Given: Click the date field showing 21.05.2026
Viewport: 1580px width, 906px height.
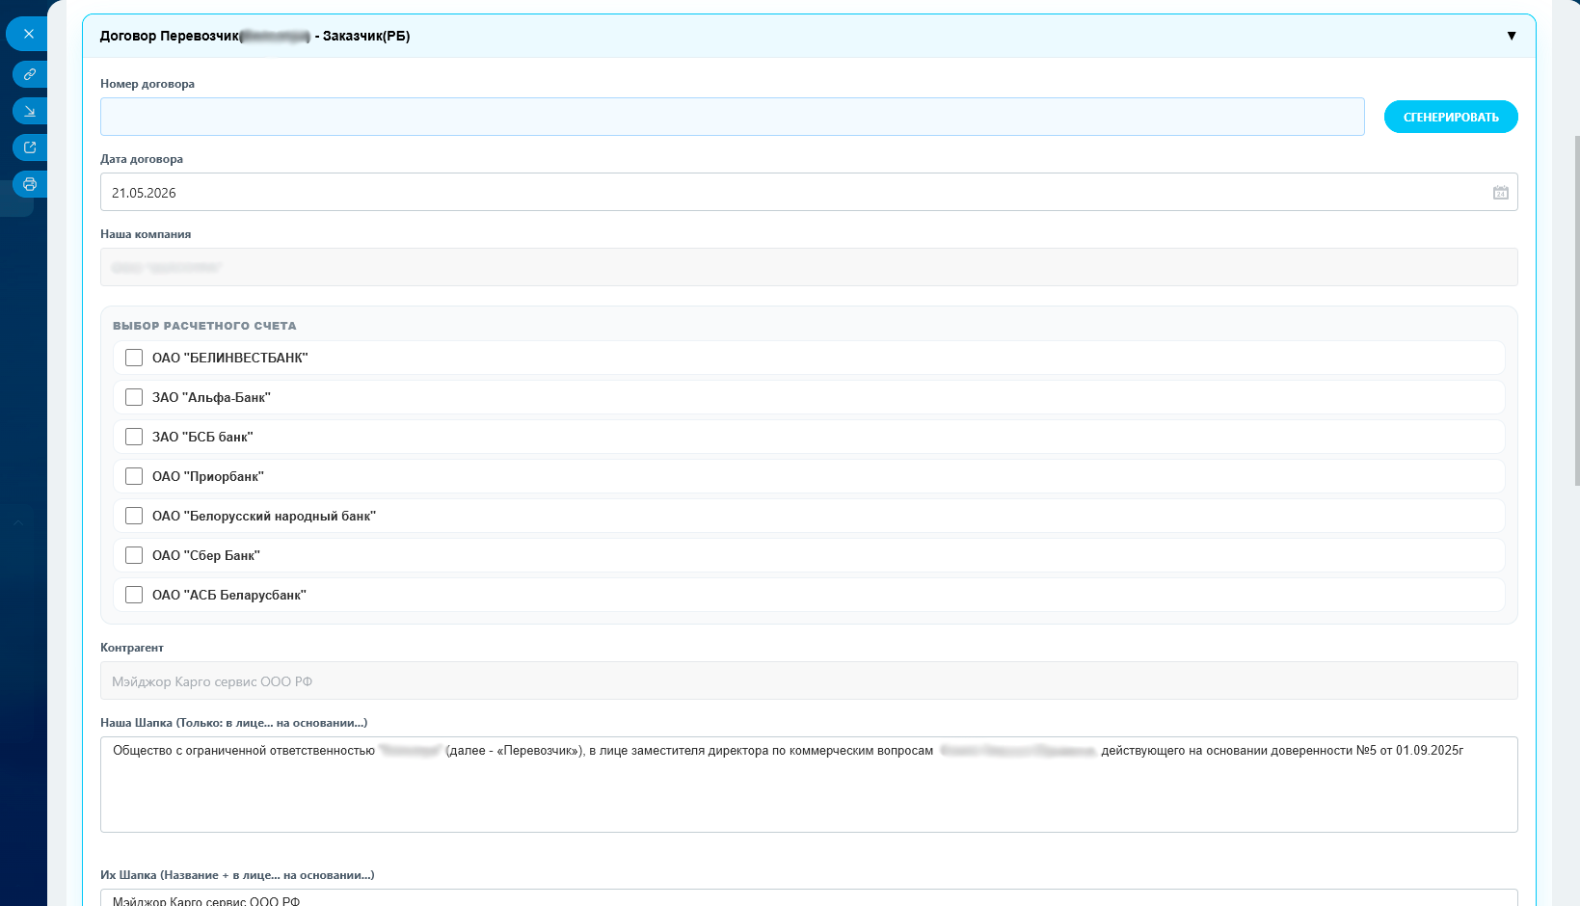Looking at the screenshot, I should point(809,192).
